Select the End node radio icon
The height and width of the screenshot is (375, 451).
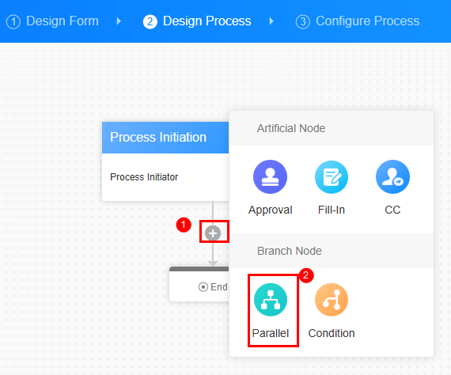pyautogui.click(x=203, y=287)
